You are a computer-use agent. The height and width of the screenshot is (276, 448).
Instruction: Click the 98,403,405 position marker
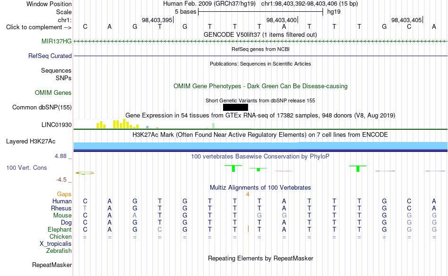tap(407, 20)
